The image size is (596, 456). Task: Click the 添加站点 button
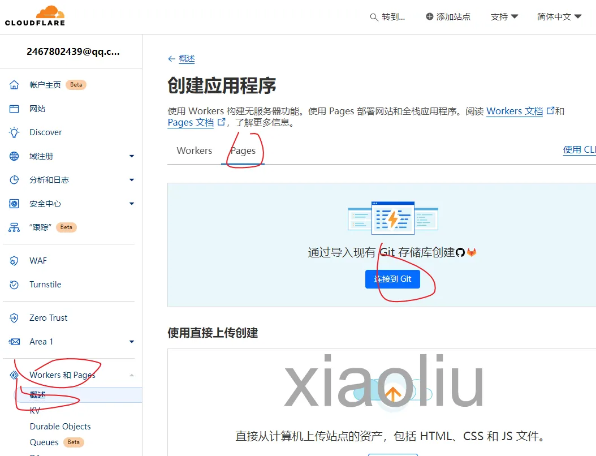click(448, 17)
